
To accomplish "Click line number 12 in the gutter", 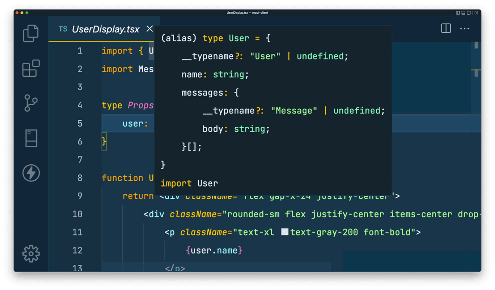I will (x=77, y=250).
